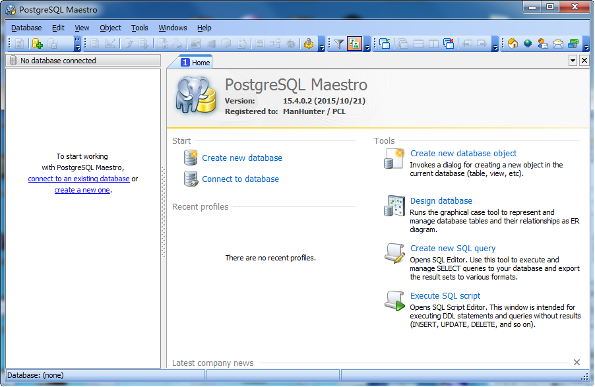Click the person with card support icon
Viewport: 595px width, 387px height.
click(x=543, y=44)
